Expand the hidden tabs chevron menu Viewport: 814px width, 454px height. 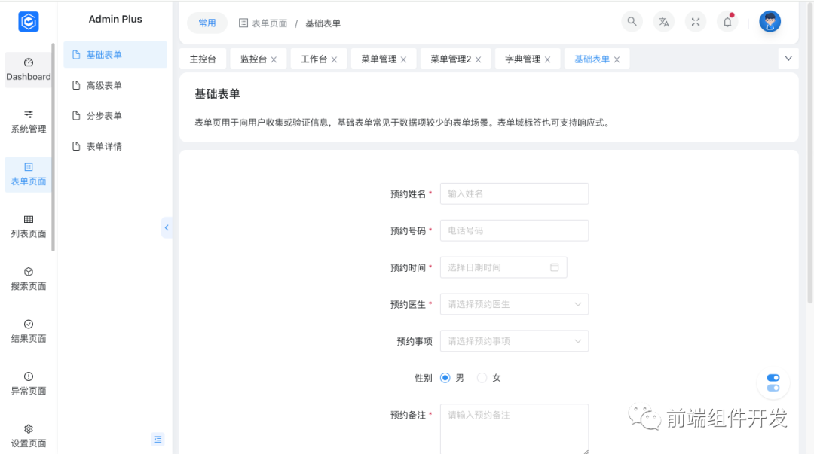pyautogui.click(x=788, y=58)
